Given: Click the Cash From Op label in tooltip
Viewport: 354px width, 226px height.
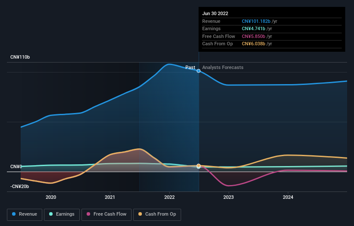Looking at the screenshot, I should 218,44.
